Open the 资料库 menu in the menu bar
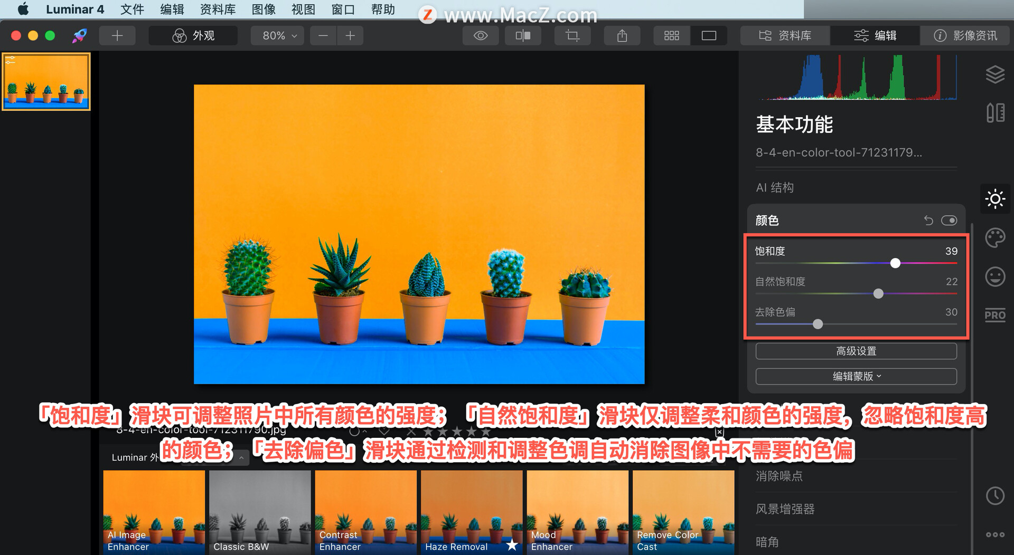This screenshot has width=1014, height=555. point(218,9)
